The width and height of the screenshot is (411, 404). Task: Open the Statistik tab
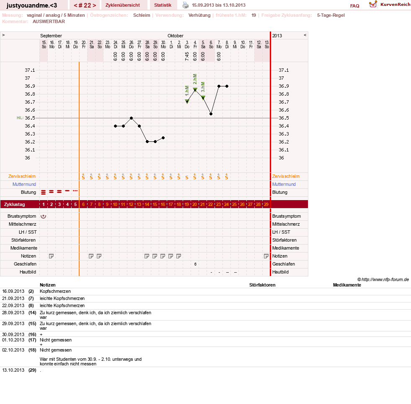(x=163, y=5)
